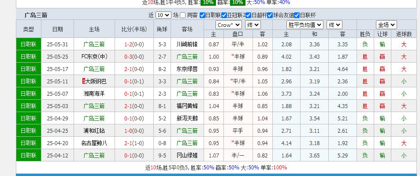
Task: Click score 0-1(0-1) on 25-05-11
Action: (x=134, y=81)
